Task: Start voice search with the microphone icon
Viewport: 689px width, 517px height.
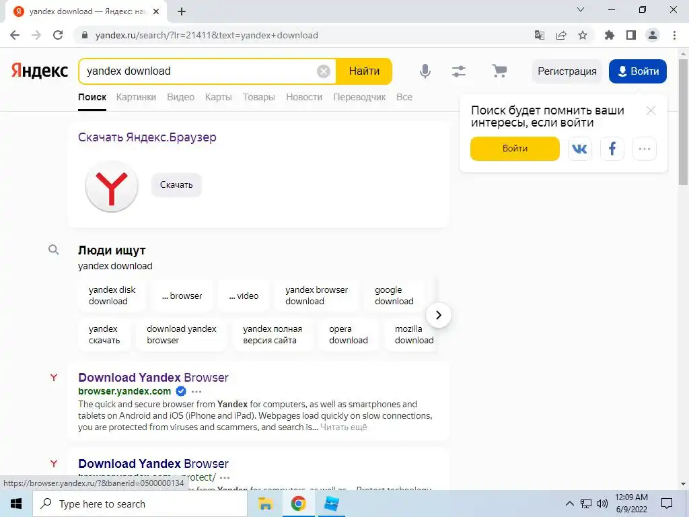Action: [425, 71]
